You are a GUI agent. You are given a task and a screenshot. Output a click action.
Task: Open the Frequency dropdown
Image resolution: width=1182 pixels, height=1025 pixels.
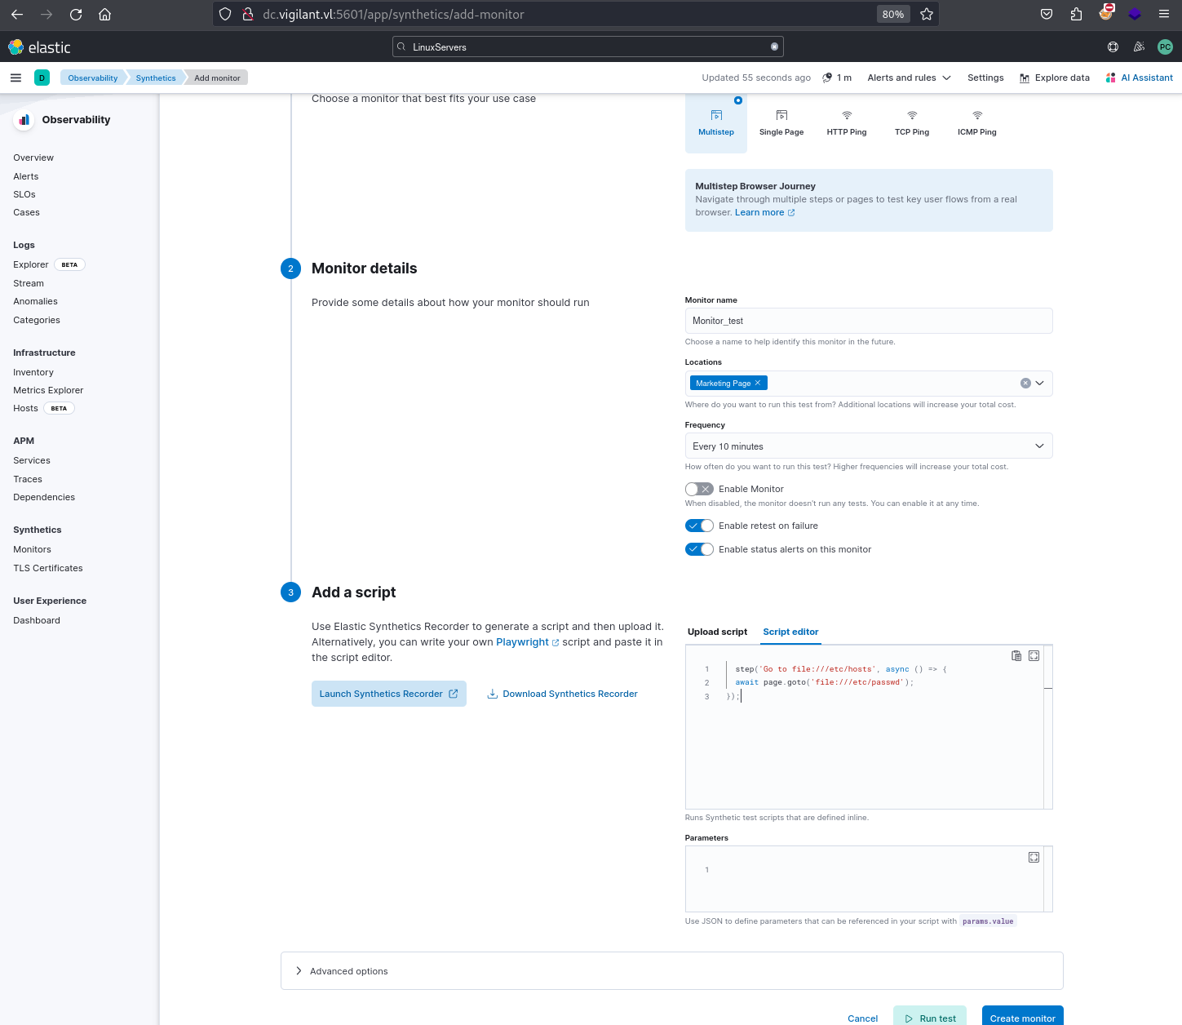click(x=869, y=446)
